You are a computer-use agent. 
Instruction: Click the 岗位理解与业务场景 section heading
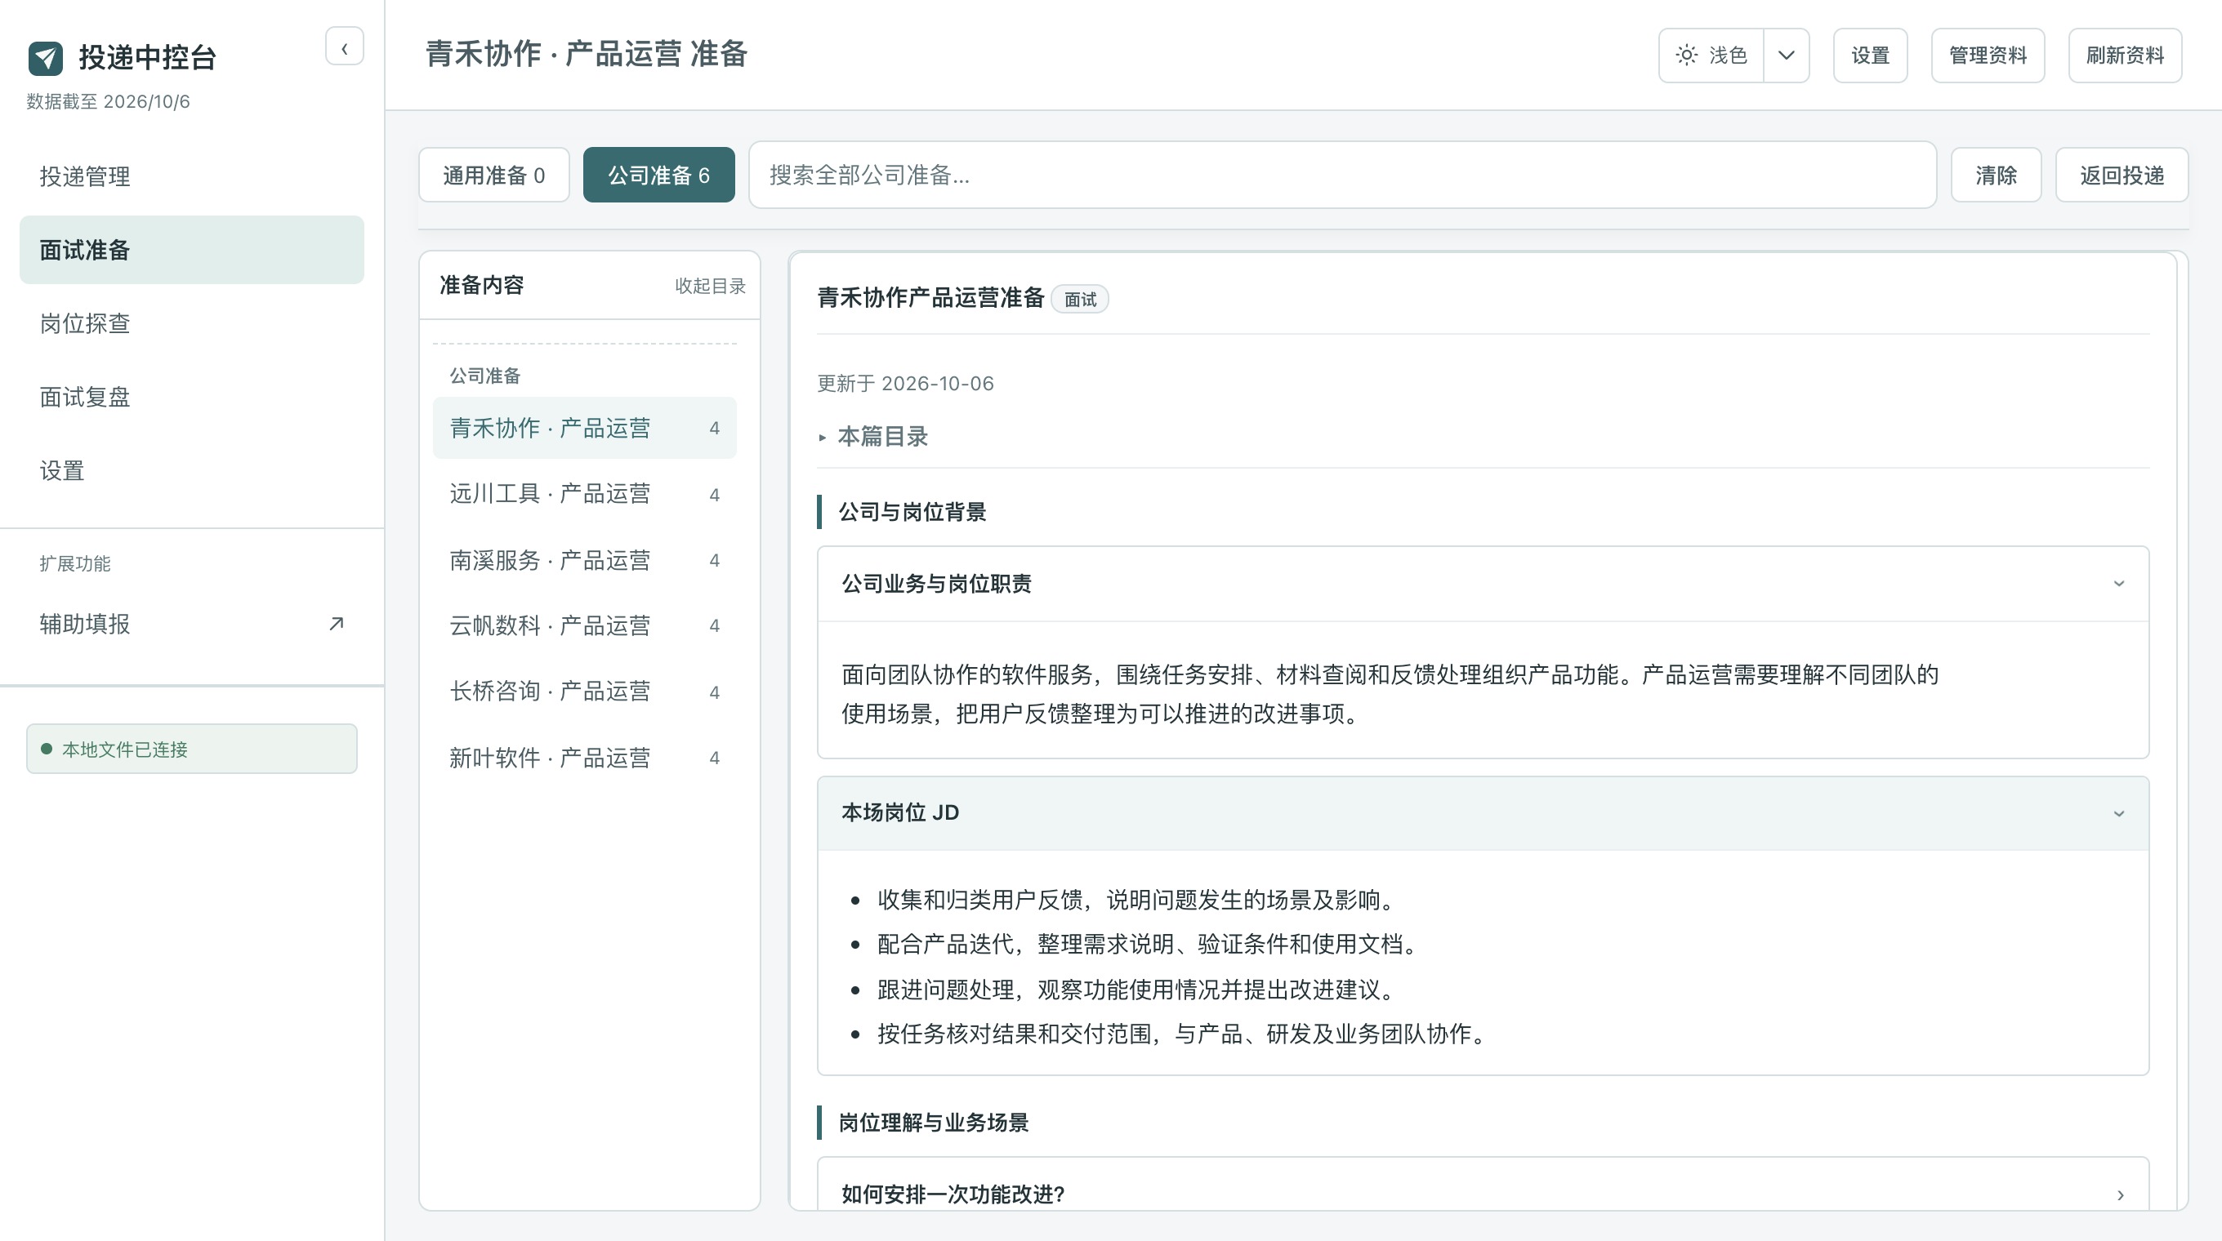[x=933, y=1122]
